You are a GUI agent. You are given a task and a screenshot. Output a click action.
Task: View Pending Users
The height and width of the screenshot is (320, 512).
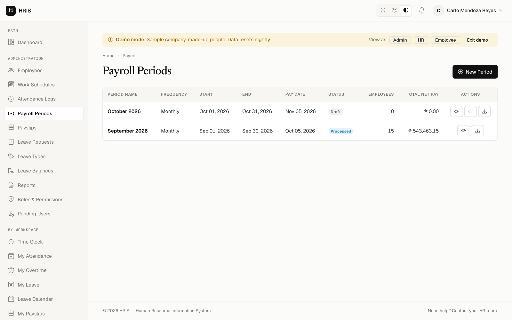44,214
